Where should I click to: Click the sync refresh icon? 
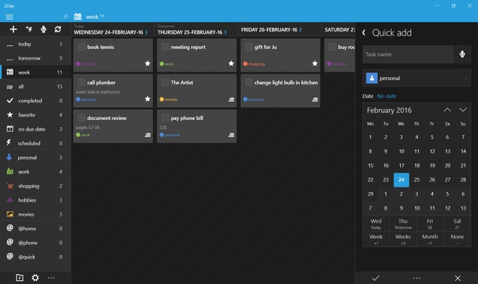point(58,29)
